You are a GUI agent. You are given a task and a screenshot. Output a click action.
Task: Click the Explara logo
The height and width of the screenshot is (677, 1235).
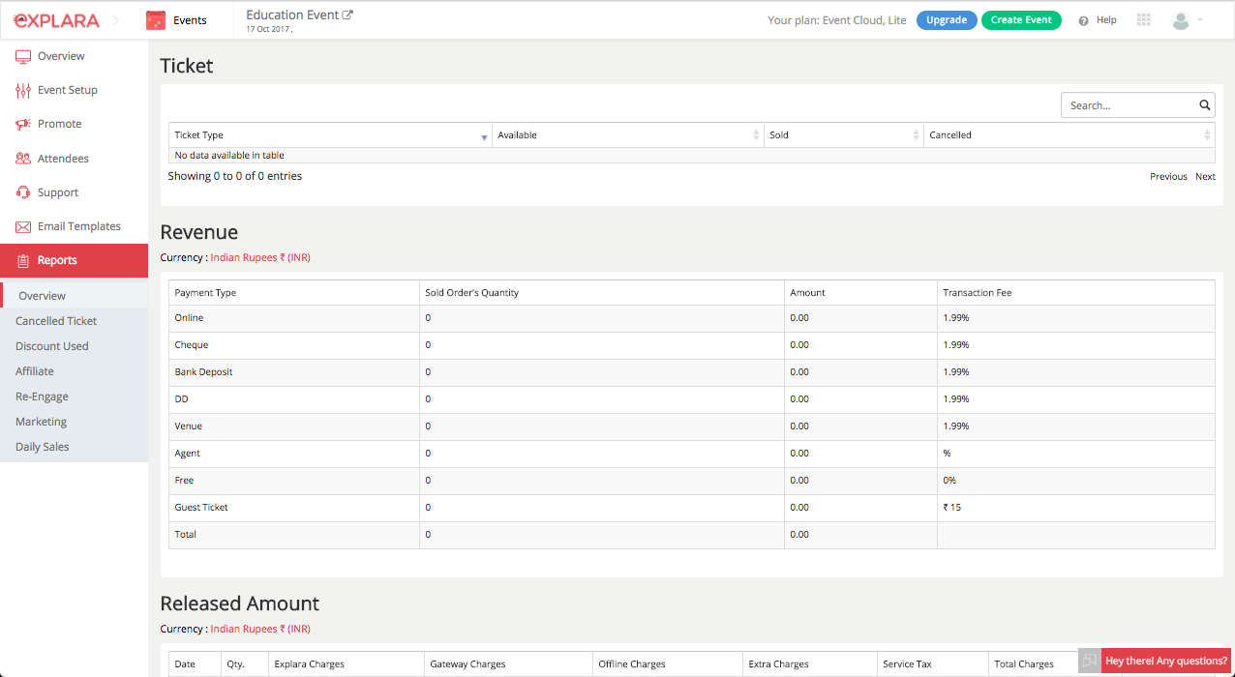[x=56, y=20]
